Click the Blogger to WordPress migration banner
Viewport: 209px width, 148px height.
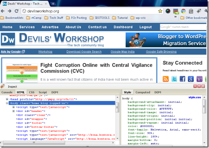coord(166,40)
